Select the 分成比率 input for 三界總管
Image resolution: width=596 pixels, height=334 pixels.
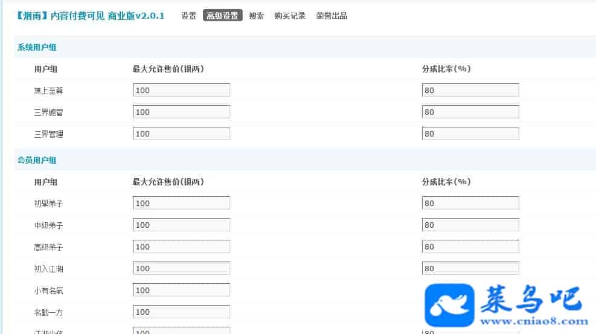click(x=470, y=112)
